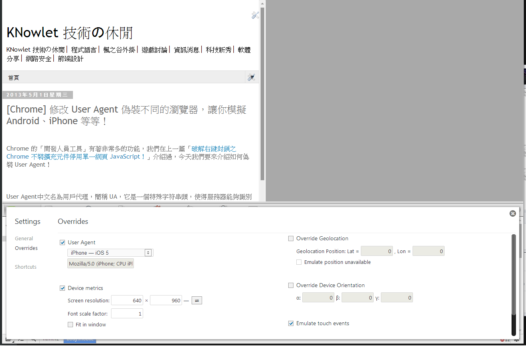The height and width of the screenshot is (346, 526).
Task: Click the 首頁 home link
Action: [14, 77]
